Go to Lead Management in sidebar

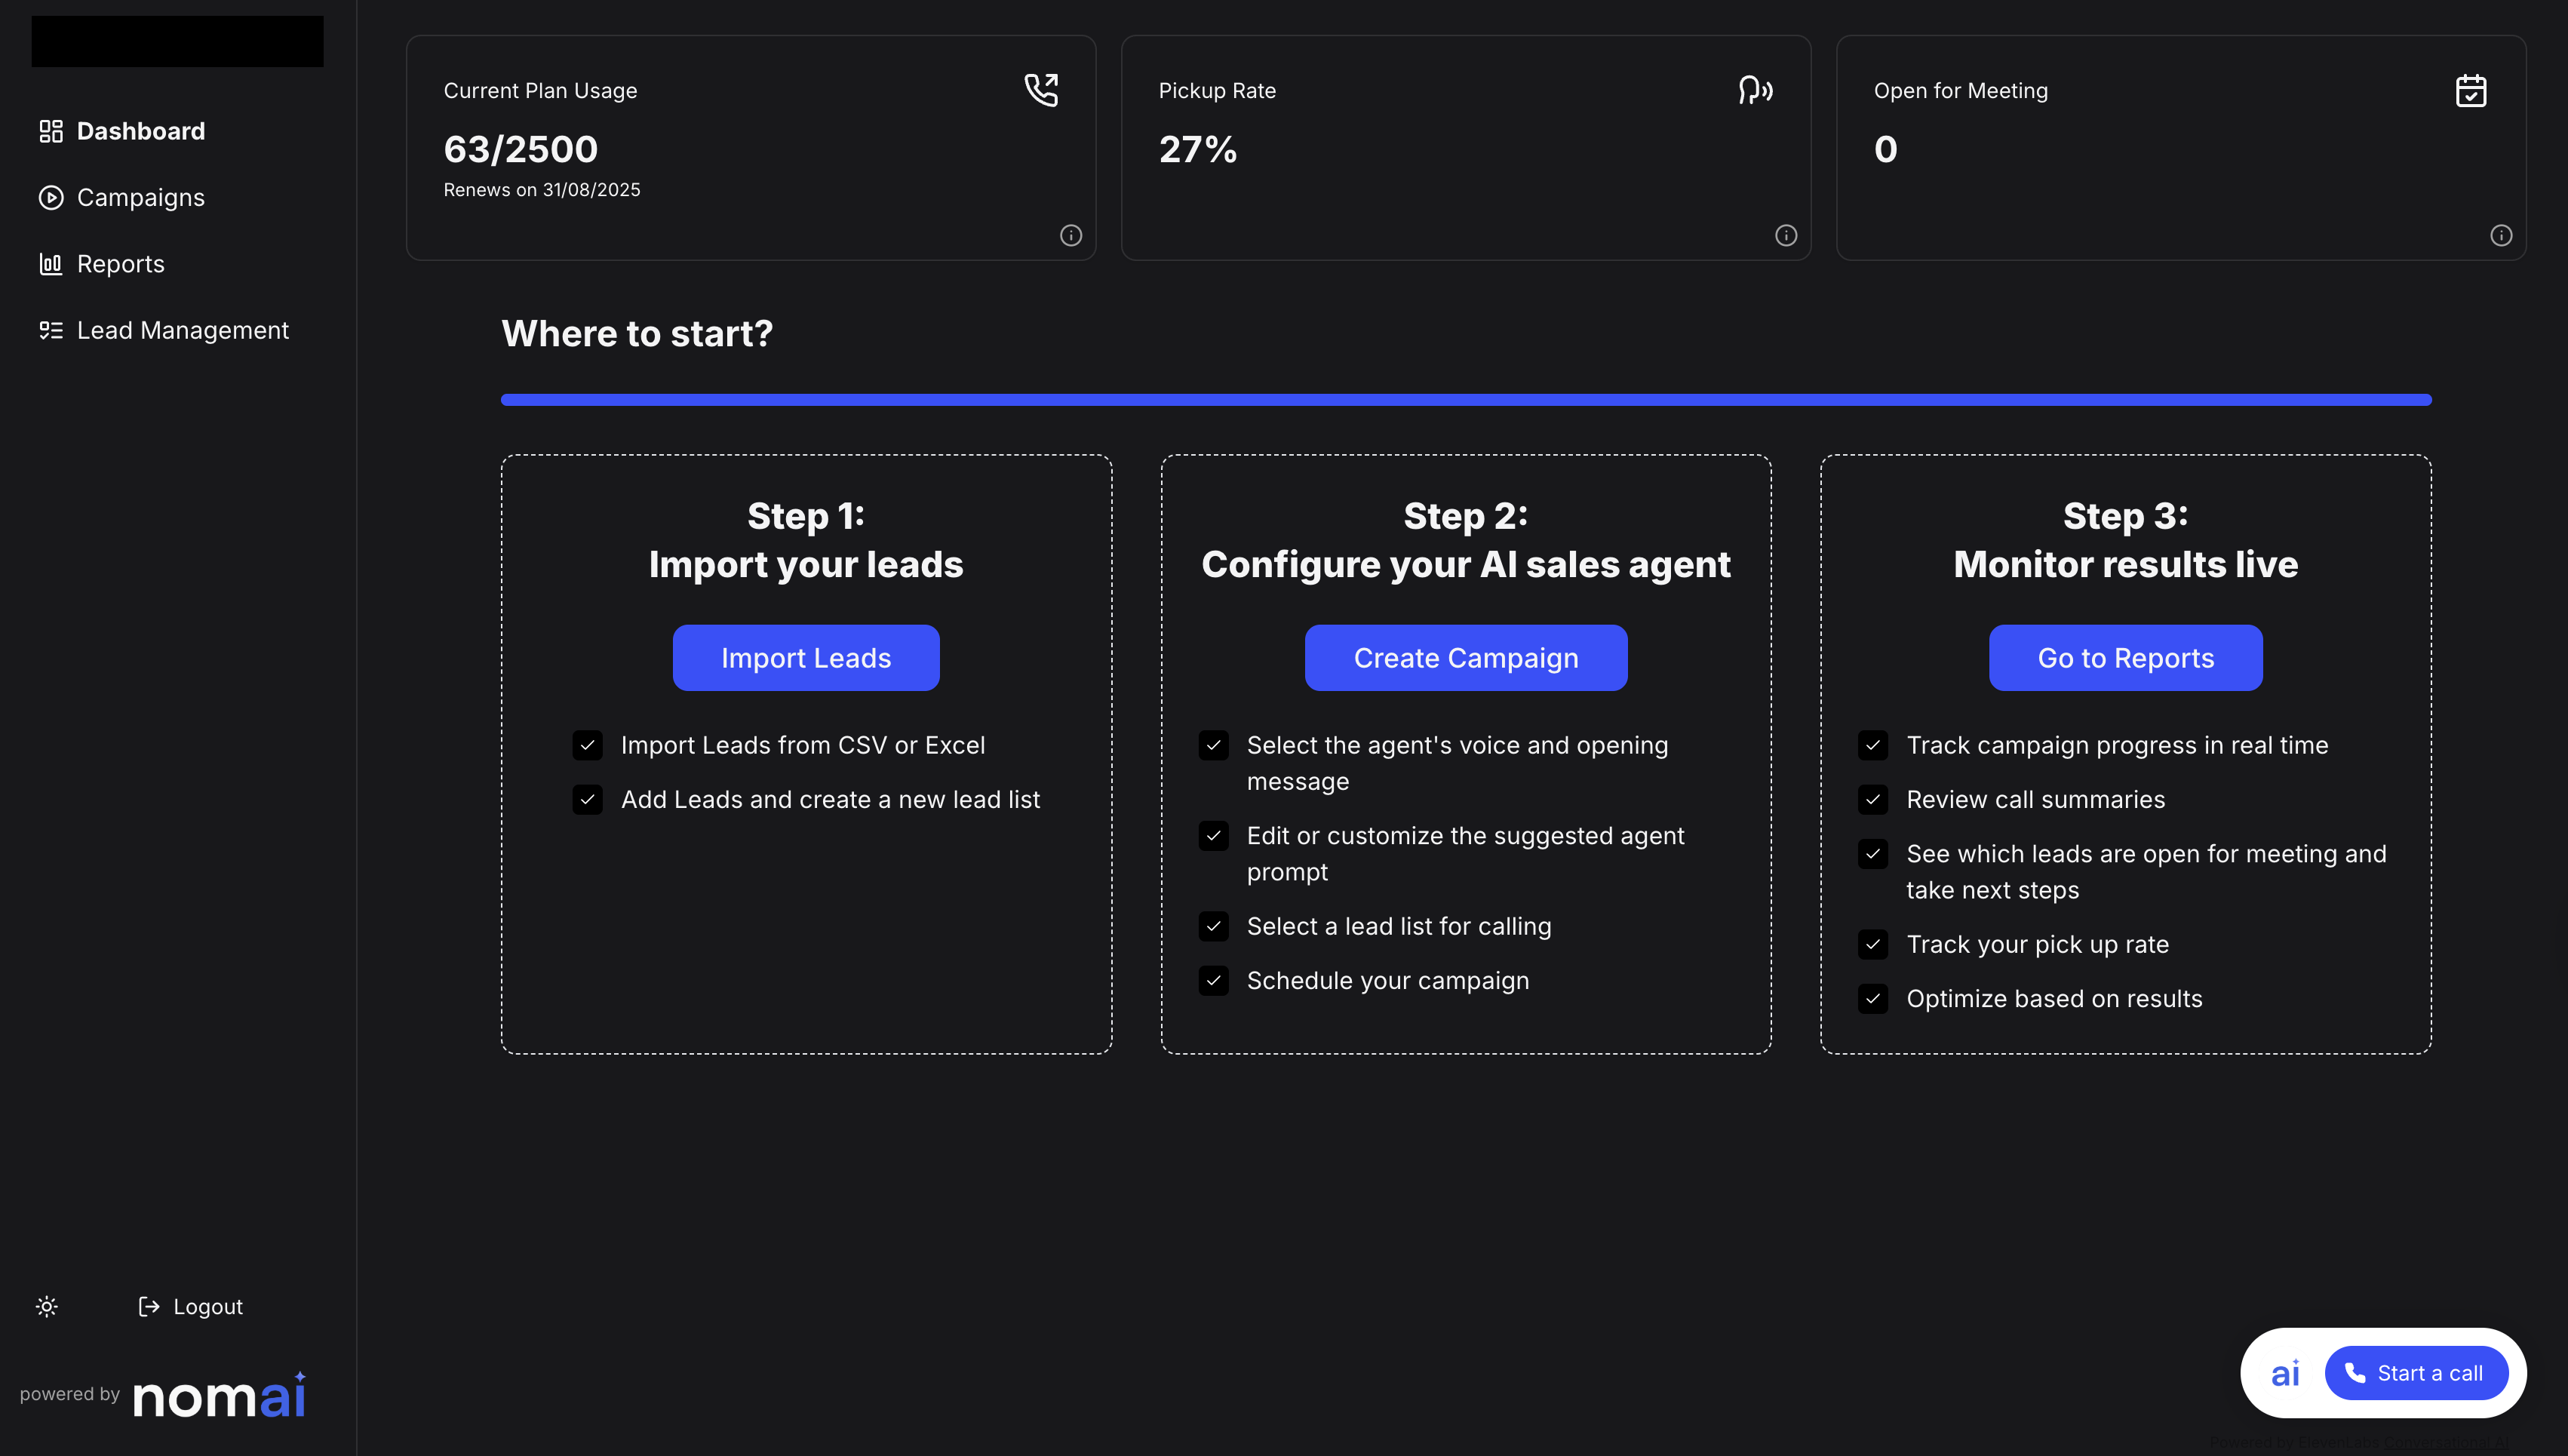182,330
